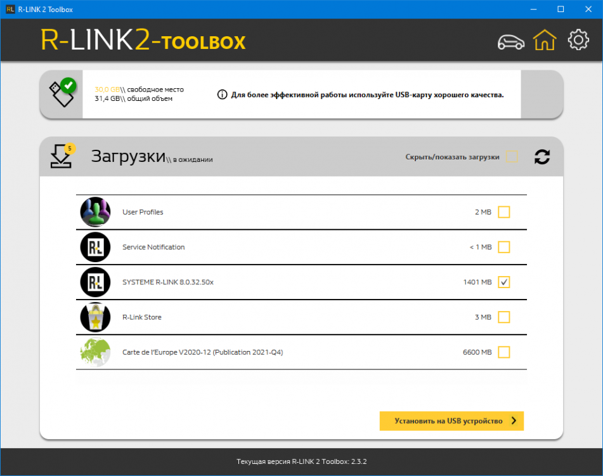Uncheck SYSTEME R-LINK 8.0.32.50x checkbox

click(504, 282)
